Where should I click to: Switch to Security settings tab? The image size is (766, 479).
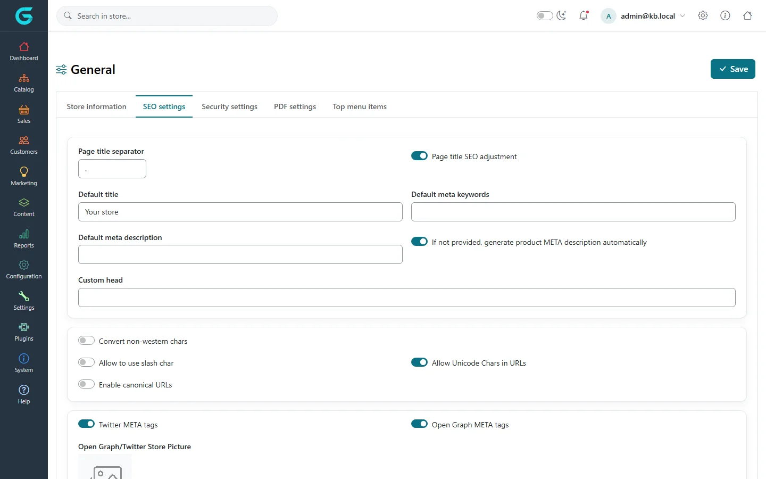click(229, 106)
